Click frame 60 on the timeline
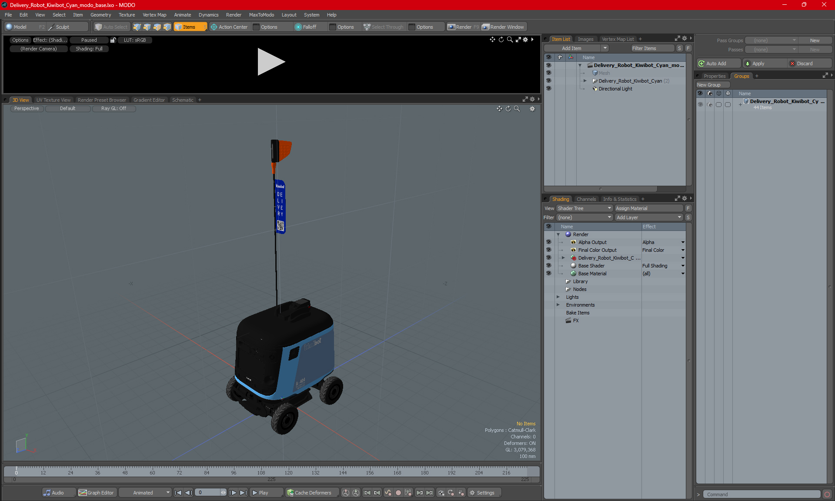 point(152,470)
